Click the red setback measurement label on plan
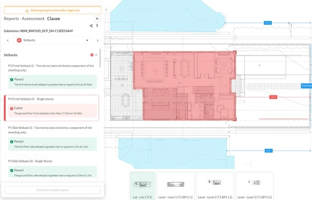Image resolution: width=312 pixels, height=200 pixels. pyautogui.click(x=273, y=97)
